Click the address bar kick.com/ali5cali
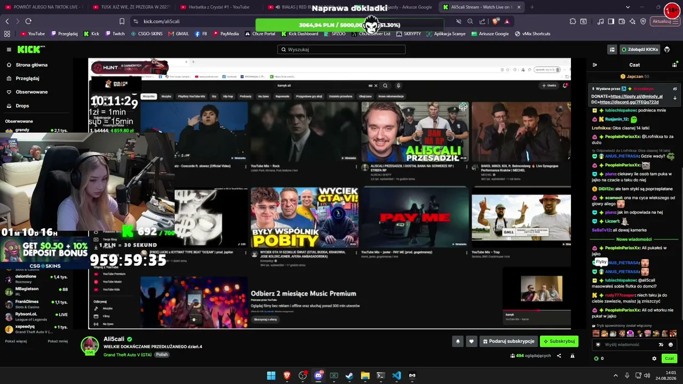Viewport: 683px width, 384px height. [161, 21]
